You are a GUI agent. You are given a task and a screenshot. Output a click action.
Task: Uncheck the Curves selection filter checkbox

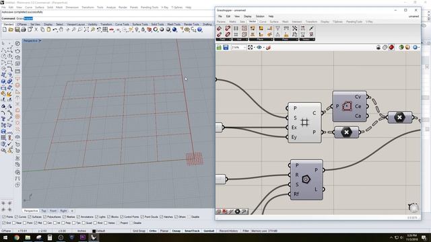pos(16,216)
